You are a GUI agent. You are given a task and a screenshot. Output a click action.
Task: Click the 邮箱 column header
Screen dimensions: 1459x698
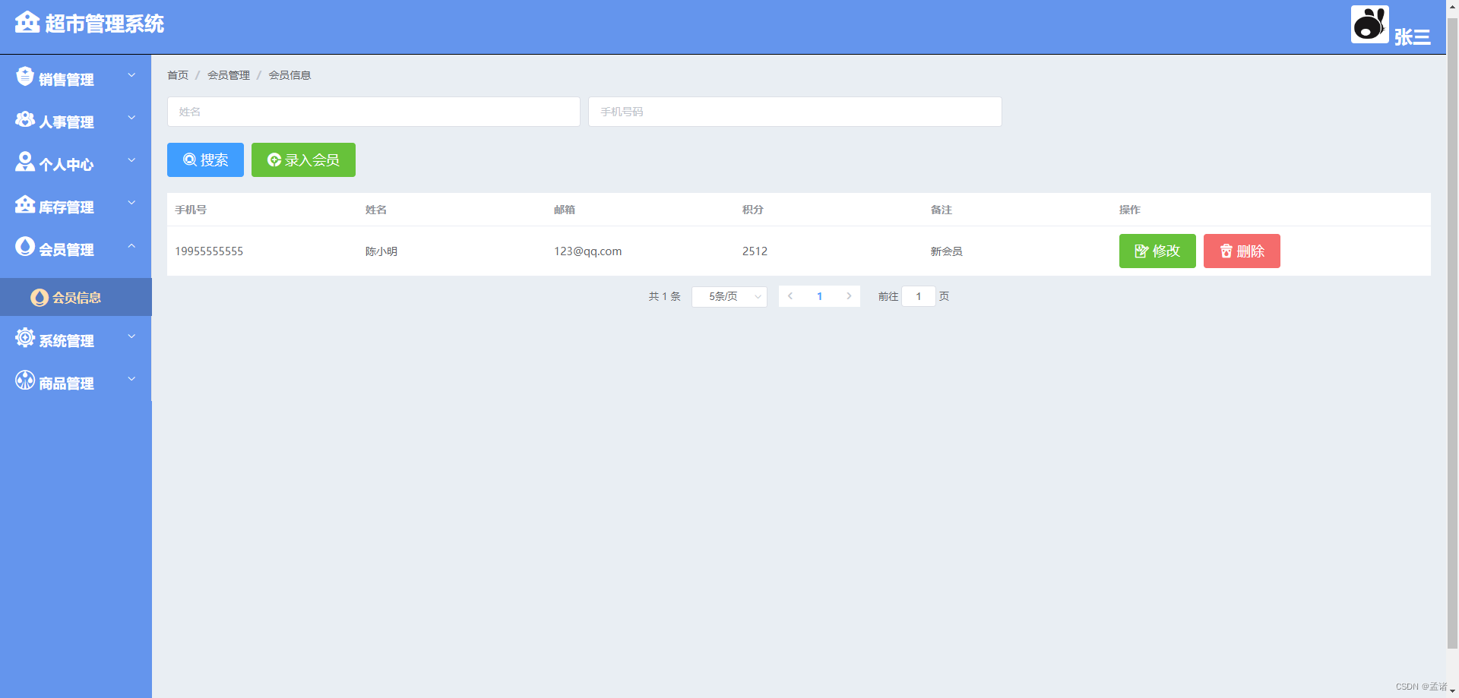[x=564, y=210]
